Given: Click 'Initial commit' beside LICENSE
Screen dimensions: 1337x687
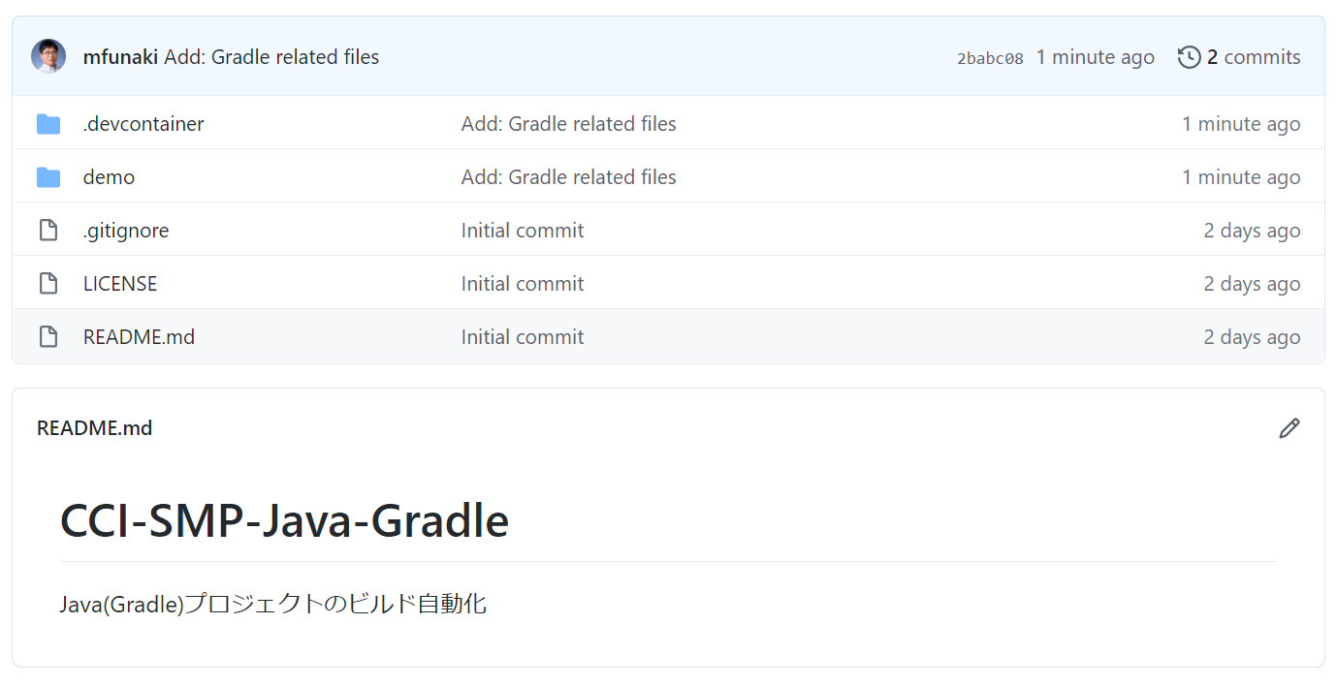Looking at the screenshot, I should pyautogui.click(x=523, y=283).
